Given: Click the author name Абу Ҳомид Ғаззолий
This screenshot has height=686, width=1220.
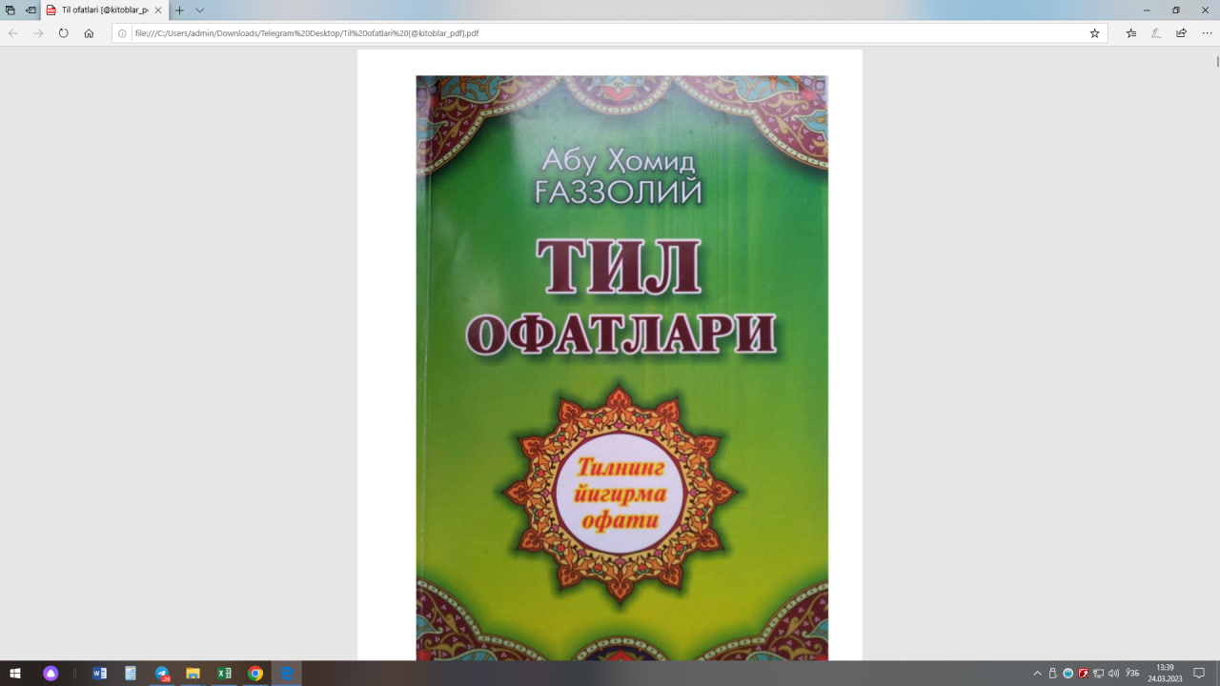Looking at the screenshot, I should 620,174.
